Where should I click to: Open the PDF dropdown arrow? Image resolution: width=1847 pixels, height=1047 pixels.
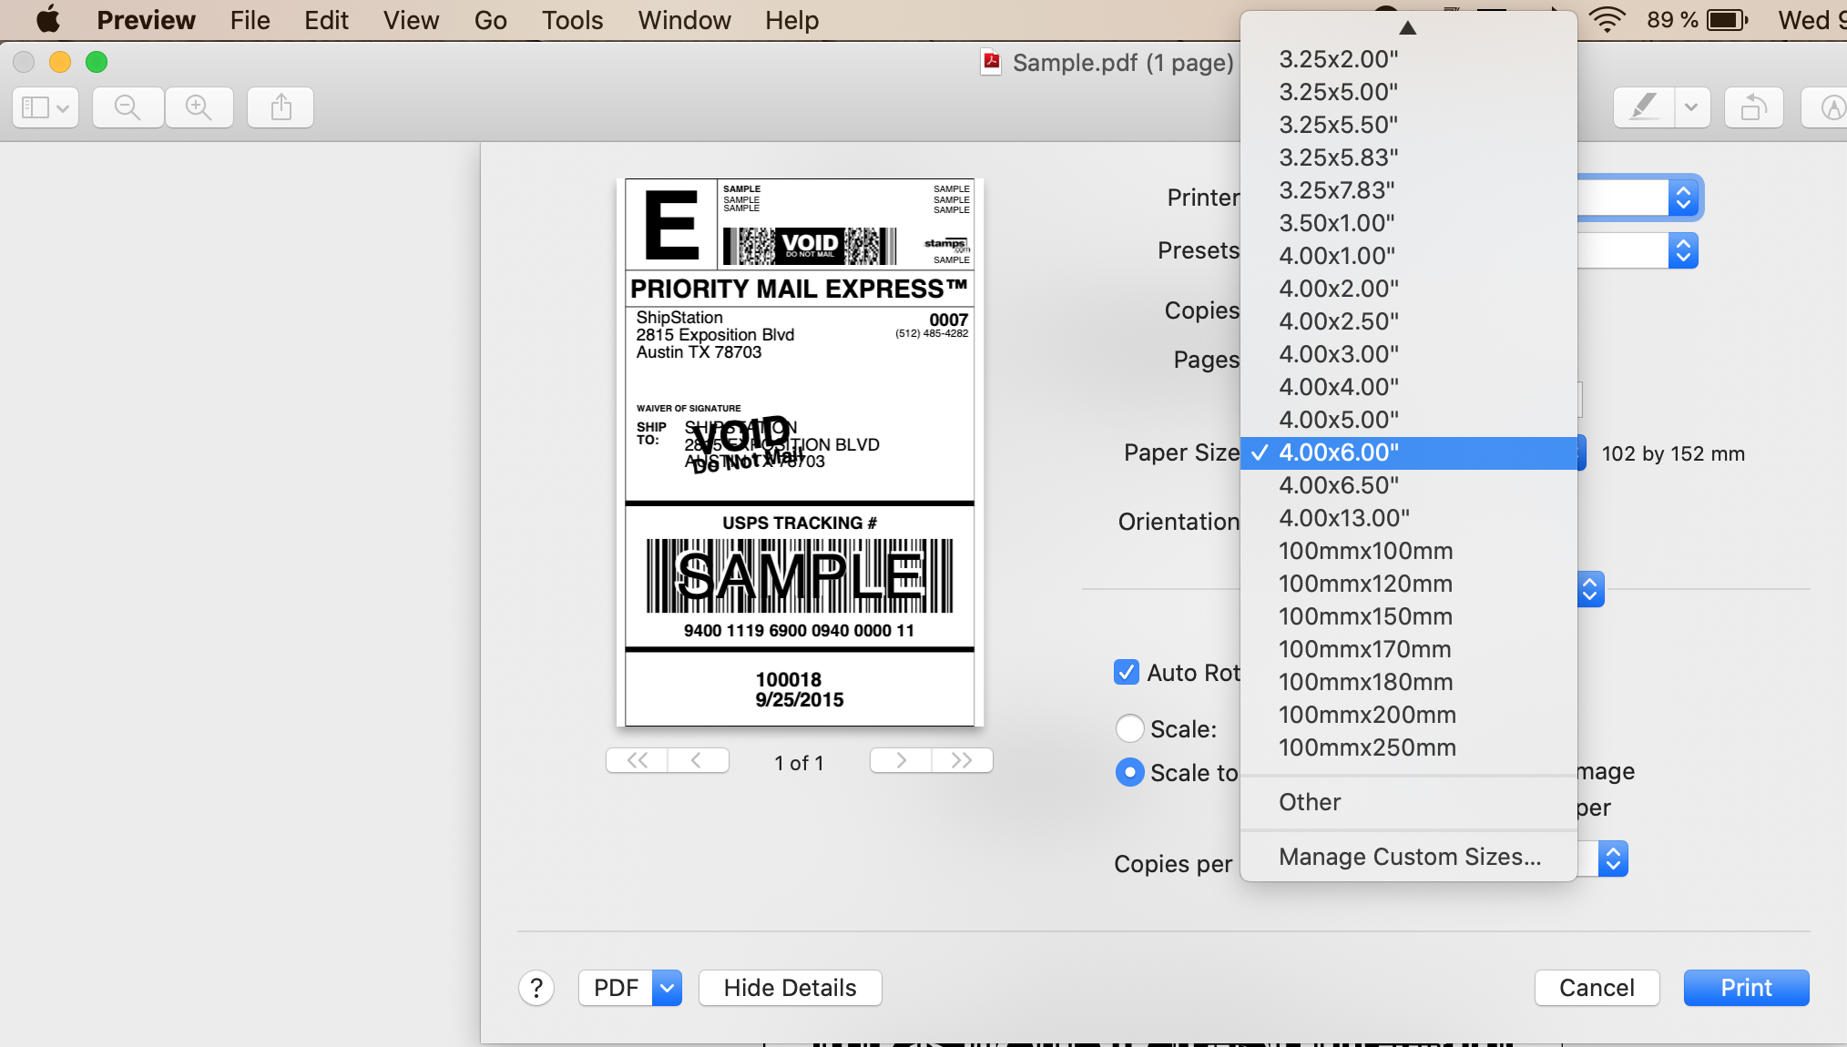[667, 988]
